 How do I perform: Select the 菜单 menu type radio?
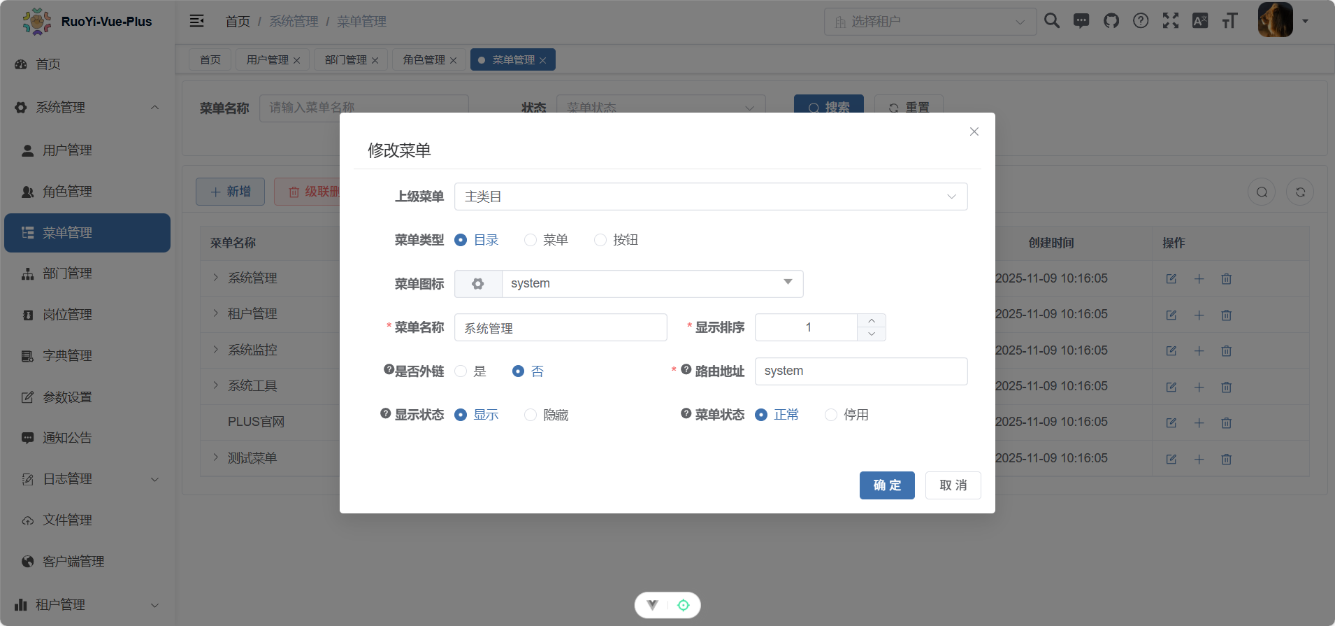(531, 240)
